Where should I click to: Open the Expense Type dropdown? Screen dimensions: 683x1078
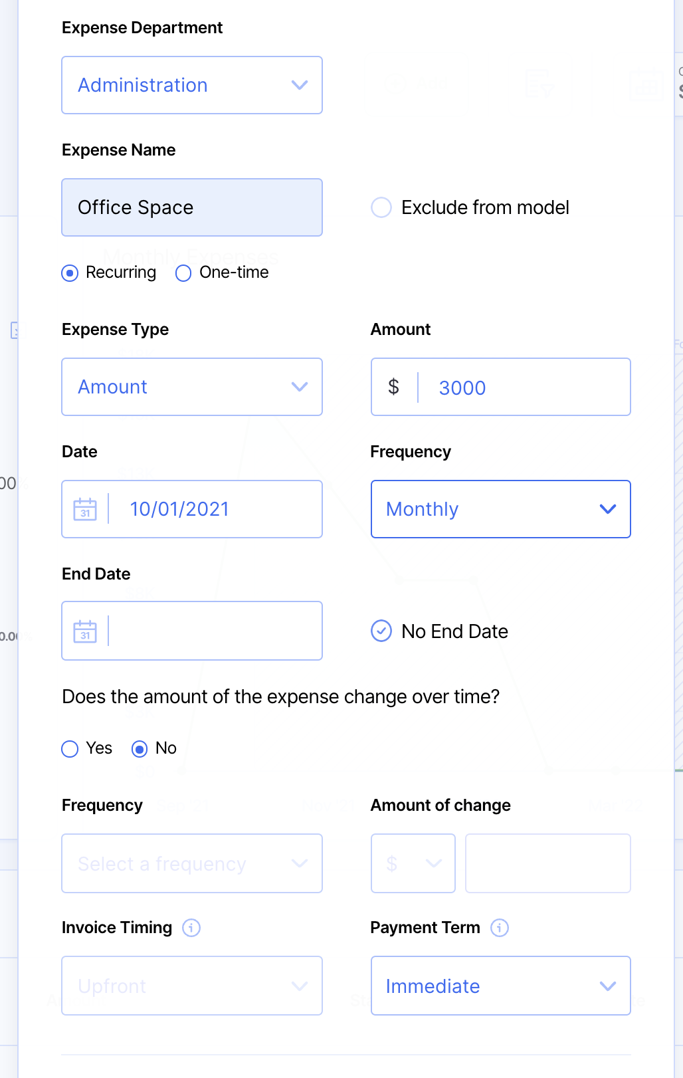[x=192, y=387]
